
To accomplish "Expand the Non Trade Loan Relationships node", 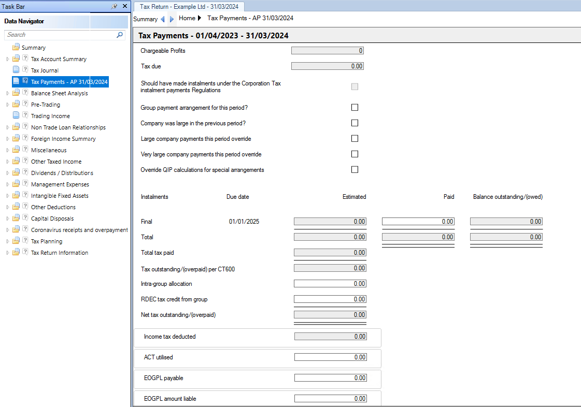I will (8, 127).
